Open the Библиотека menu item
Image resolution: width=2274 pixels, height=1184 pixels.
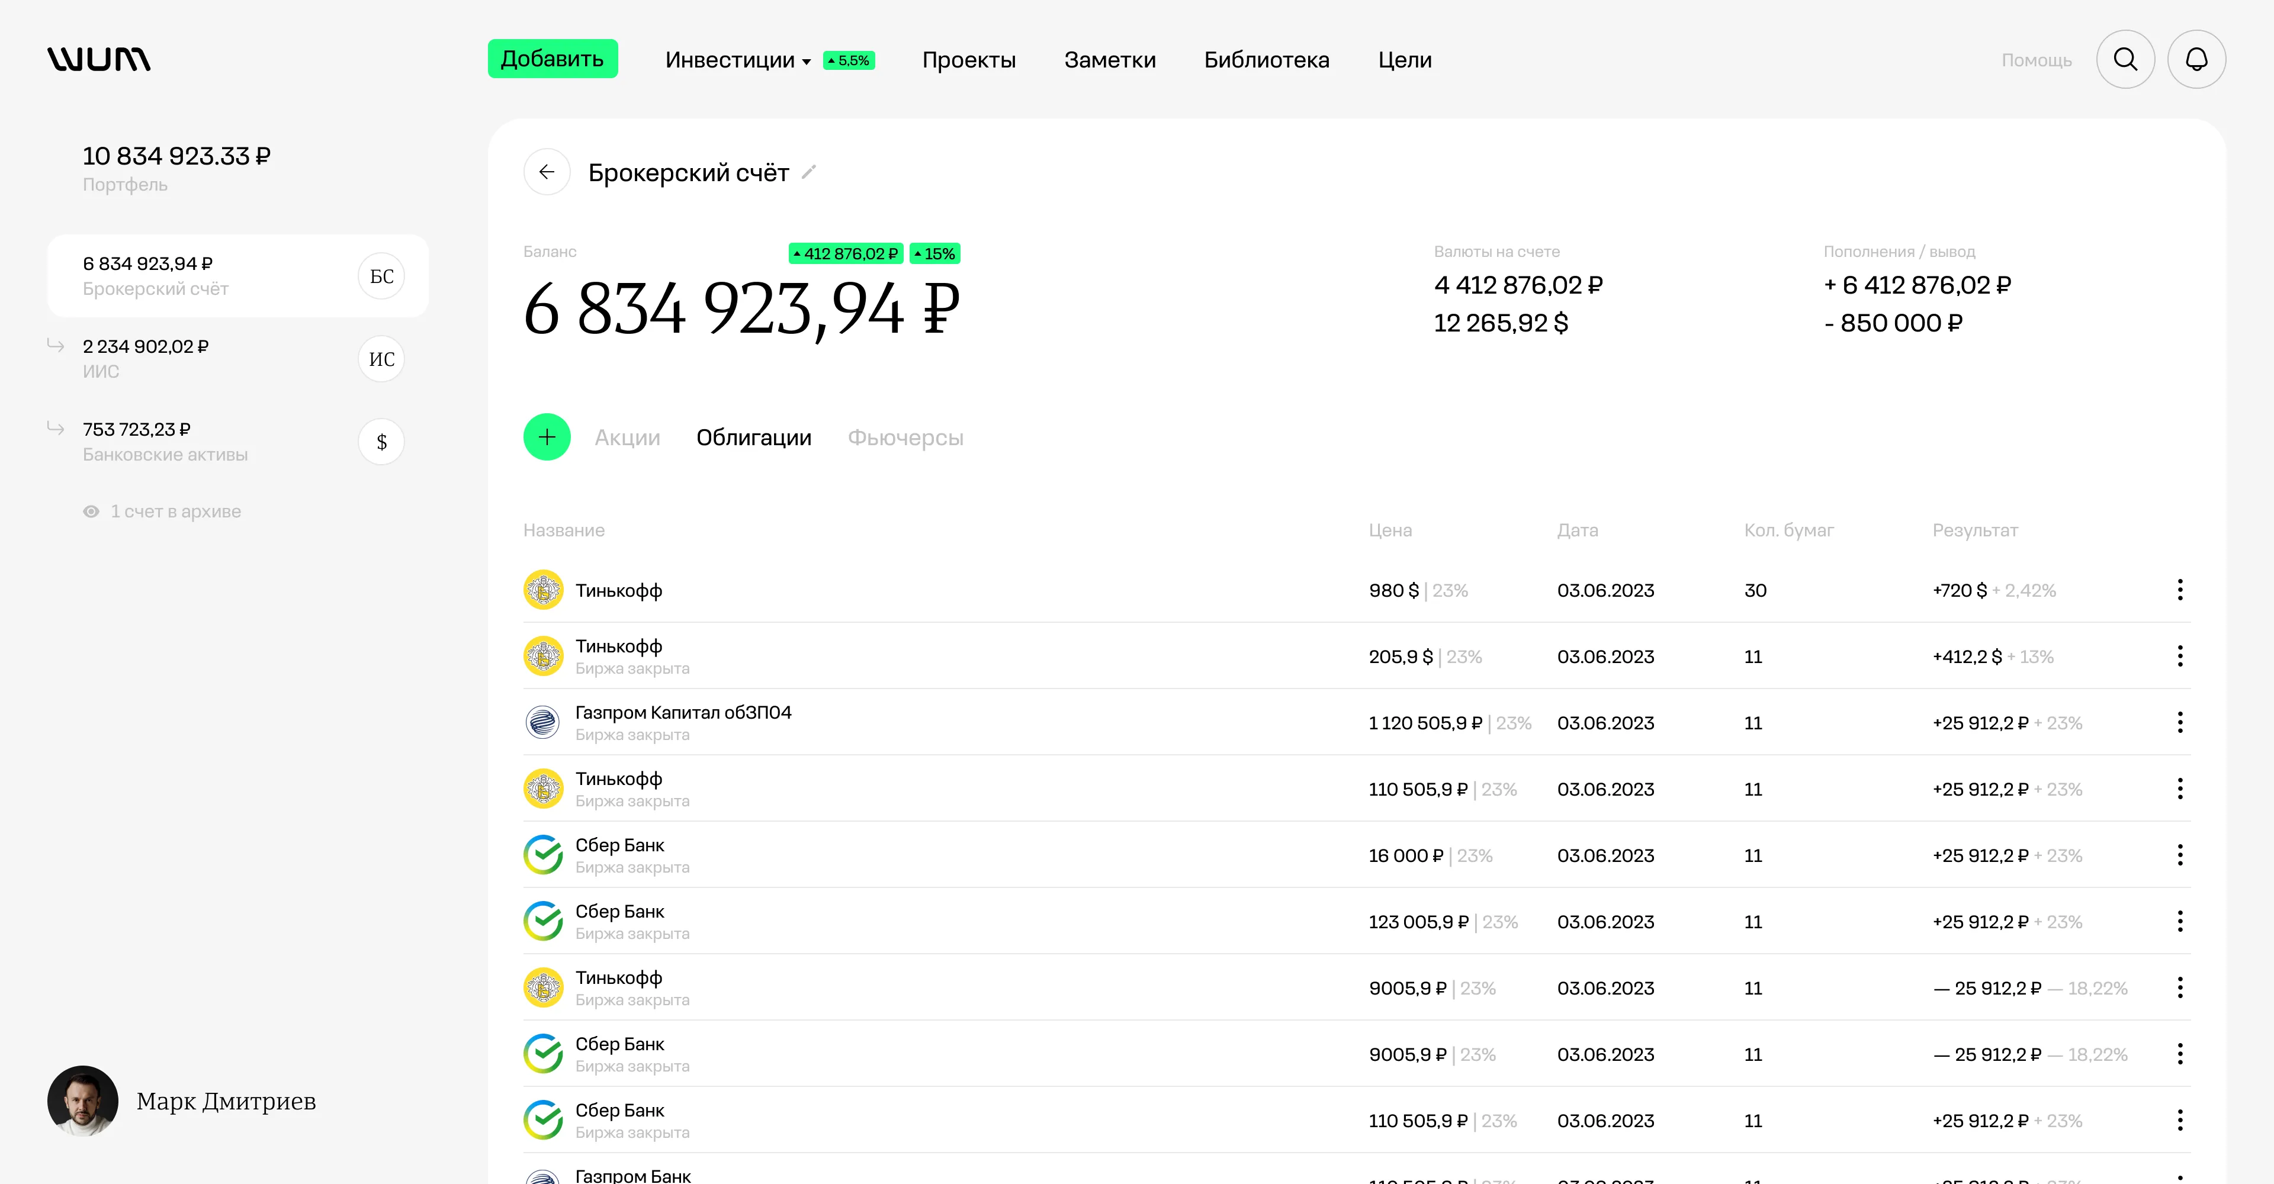[x=1266, y=60]
